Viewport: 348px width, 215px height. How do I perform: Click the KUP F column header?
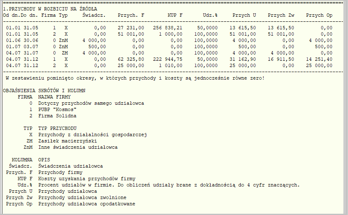(x=175, y=15)
